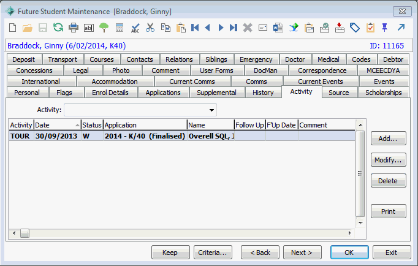Open the Applications tab

(x=163, y=93)
